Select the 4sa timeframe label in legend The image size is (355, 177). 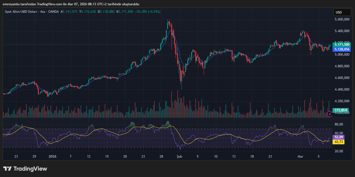click(x=43, y=12)
